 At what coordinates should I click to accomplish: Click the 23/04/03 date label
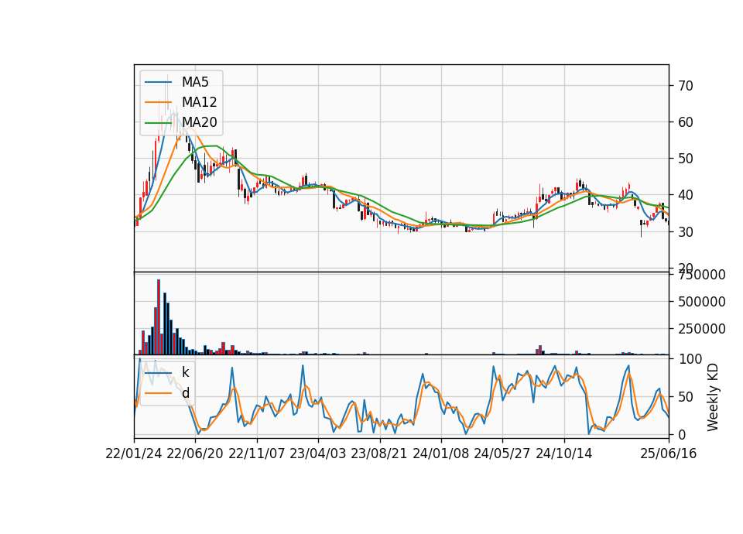pos(318,454)
